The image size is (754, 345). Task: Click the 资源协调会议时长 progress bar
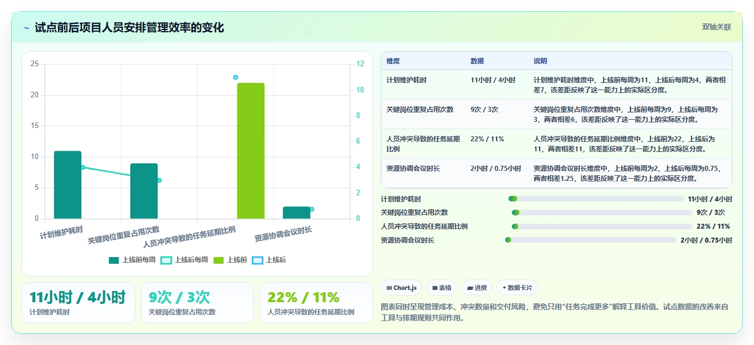590,240
